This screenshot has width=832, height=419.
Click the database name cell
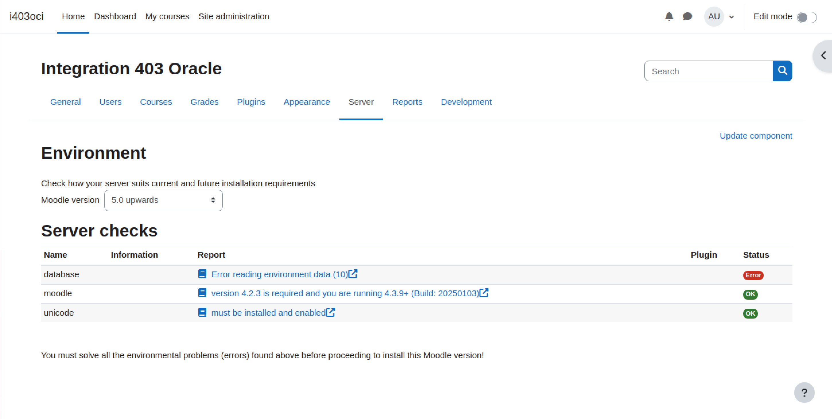[x=61, y=274]
